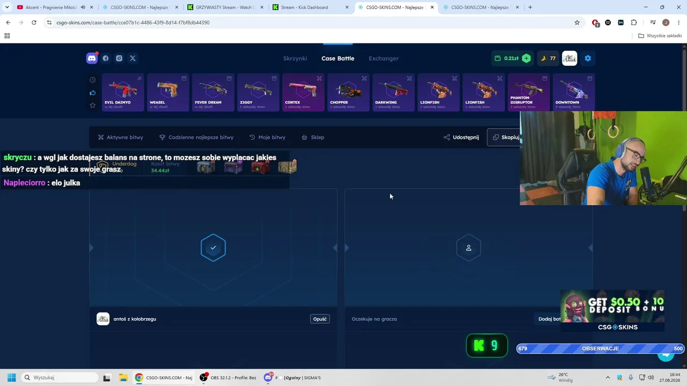Screen dimensions: 687x386
Task: Select the Darkwing drop card
Action: 393,92
